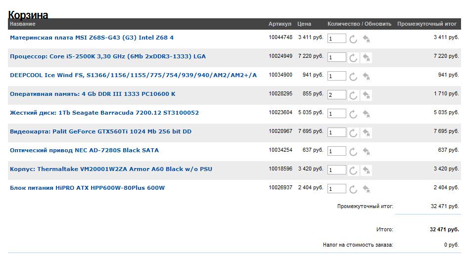Click the Количество / Обновить column header

[360, 24]
